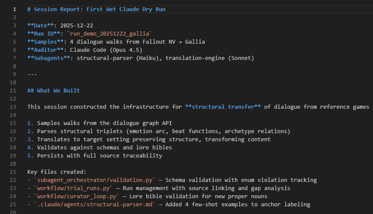Click line number 22 in the gutter
This screenshot has width=373, height=214.
pos(13,180)
